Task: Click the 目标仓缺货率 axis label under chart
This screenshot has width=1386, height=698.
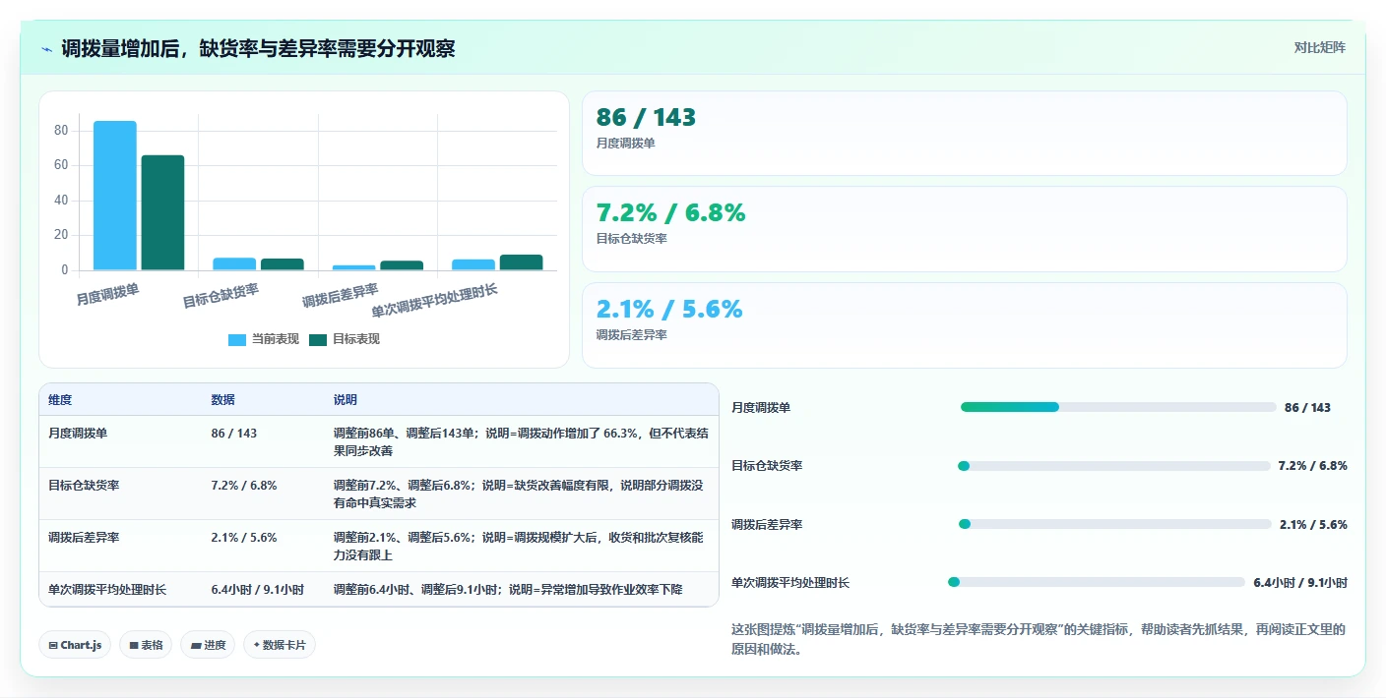Action: pos(220,296)
